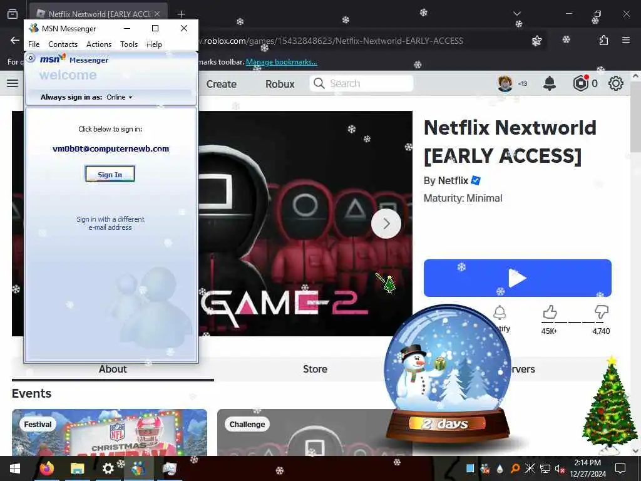Collapse the MSN Messenger header panel chevron
Image resolution: width=641 pixels, height=481 pixels.
click(31, 58)
